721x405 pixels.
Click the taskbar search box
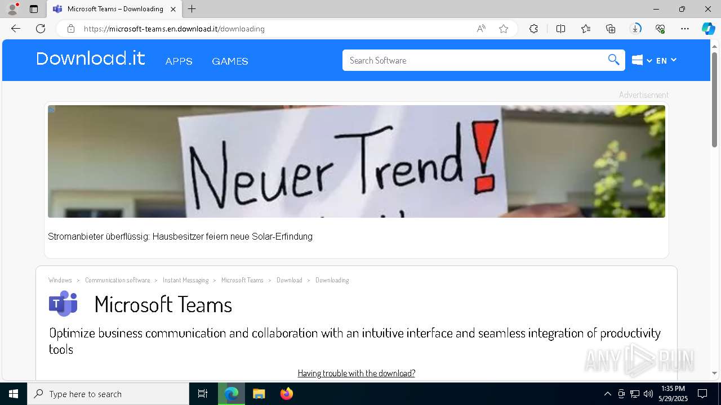pos(108,394)
